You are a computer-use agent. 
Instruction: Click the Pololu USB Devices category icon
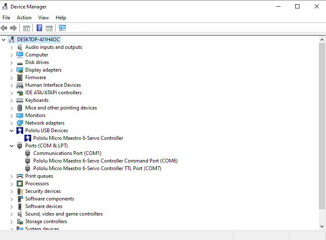(20, 131)
